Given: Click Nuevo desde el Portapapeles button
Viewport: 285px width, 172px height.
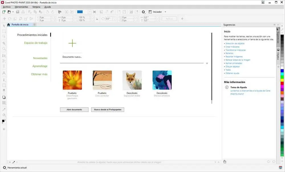Looking at the screenshot, I should click(108, 110).
